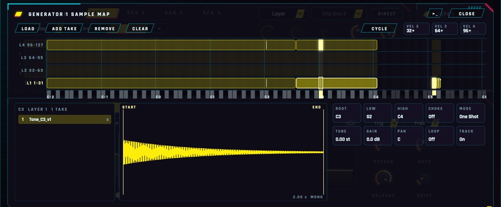
Task: Open the VEL 2 threshold field showing 32+
Action: tap(417, 29)
